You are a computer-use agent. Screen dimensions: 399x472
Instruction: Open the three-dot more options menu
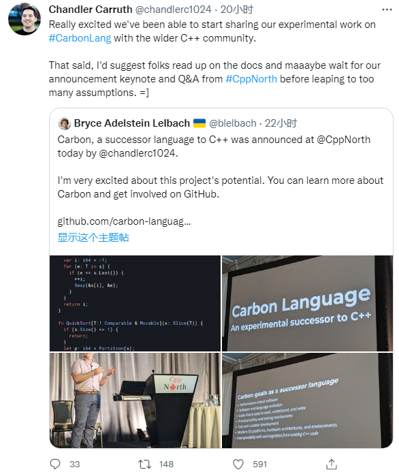[x=387, y=10]
